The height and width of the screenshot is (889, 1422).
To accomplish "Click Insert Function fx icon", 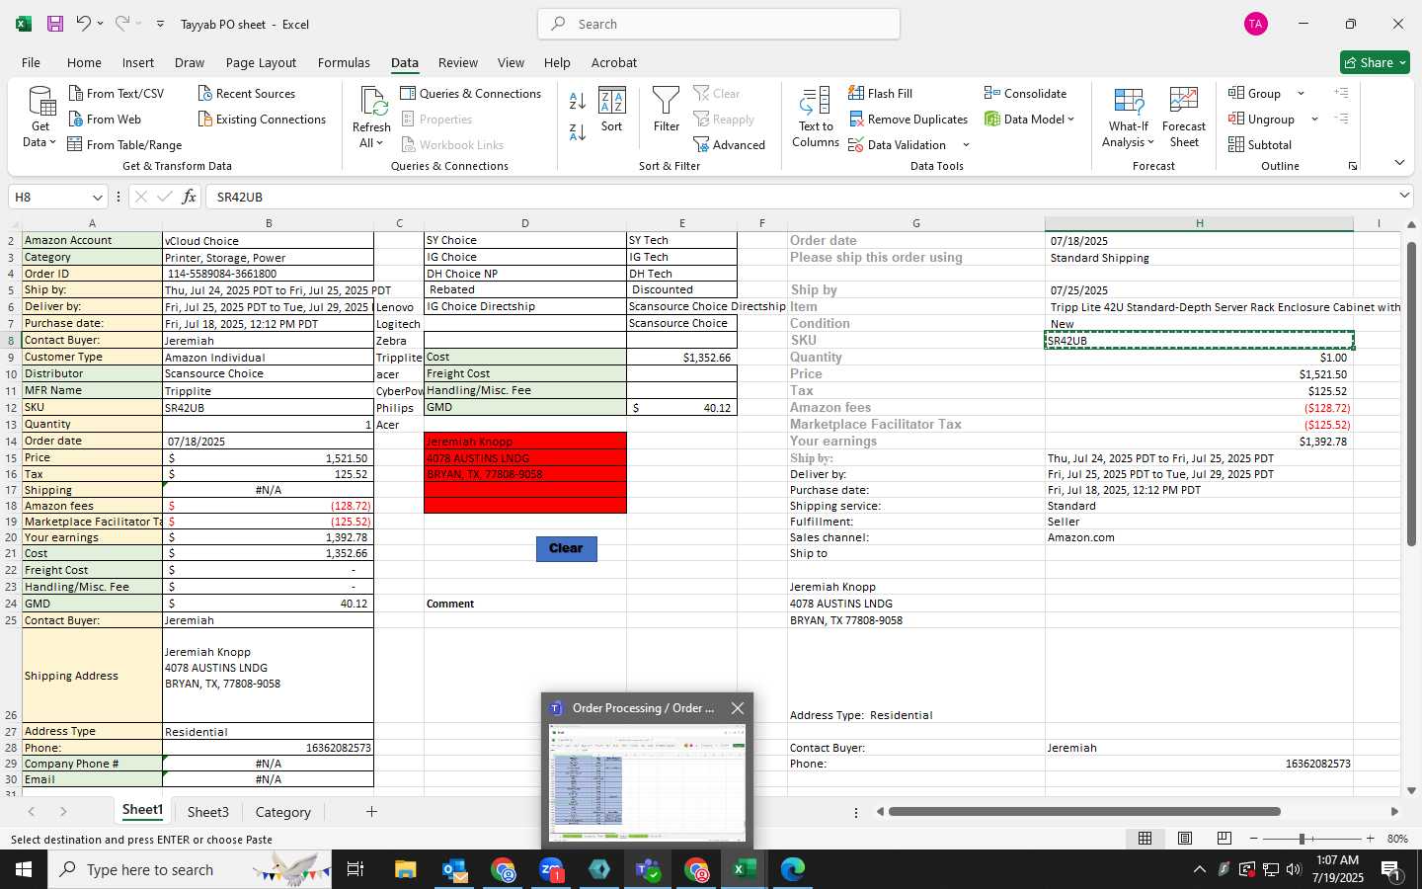I will click(x=189, y=197).
